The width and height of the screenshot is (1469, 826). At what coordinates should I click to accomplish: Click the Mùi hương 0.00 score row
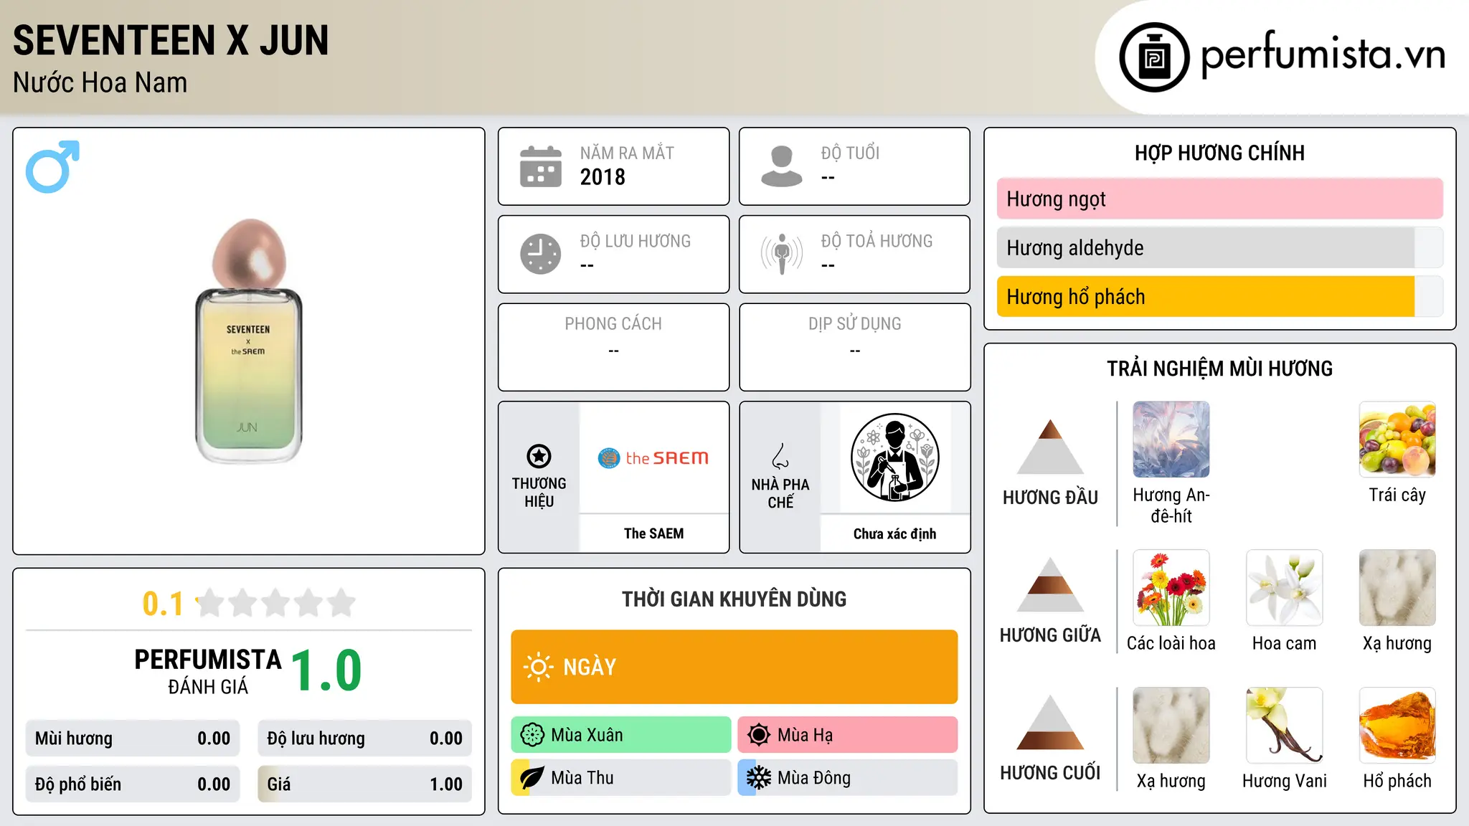[133, 739]
